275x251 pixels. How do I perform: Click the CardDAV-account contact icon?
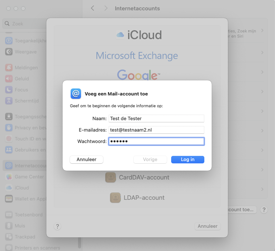[x=110, y=177]
